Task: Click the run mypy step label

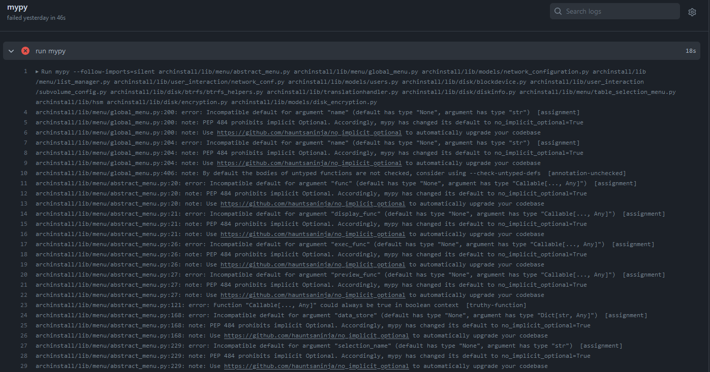Action: tap(50, 51)
